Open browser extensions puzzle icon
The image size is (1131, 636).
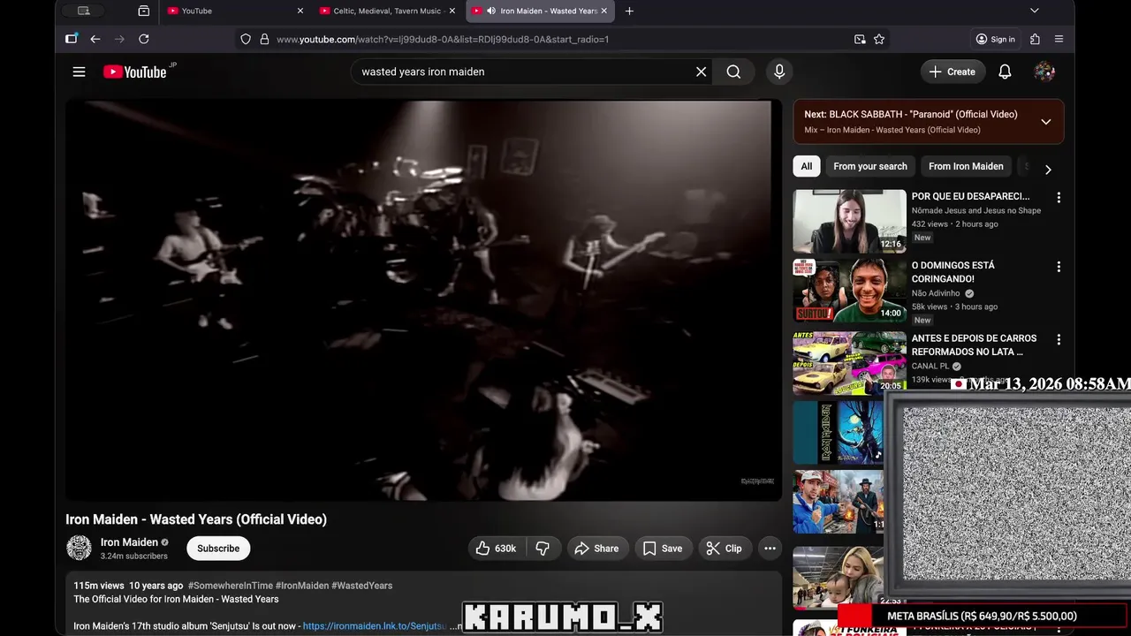[1035, 39]
